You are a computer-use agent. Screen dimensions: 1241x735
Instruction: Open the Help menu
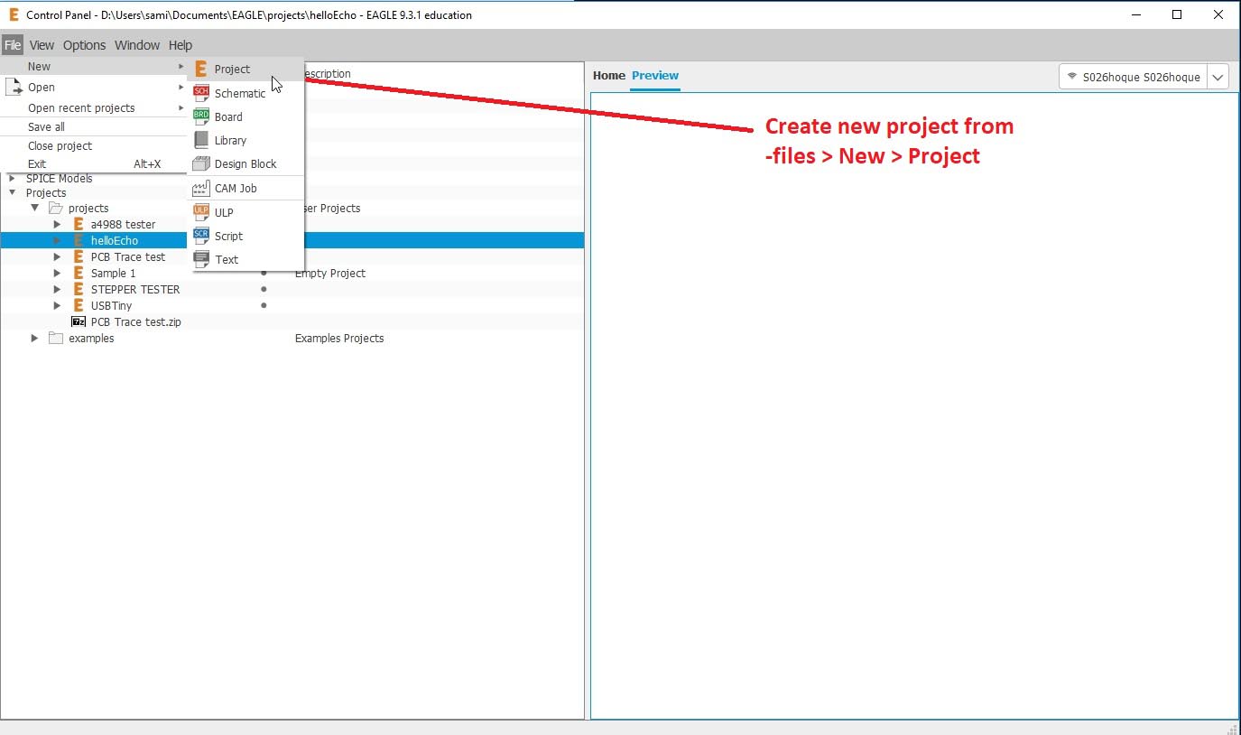coord(181,45)
